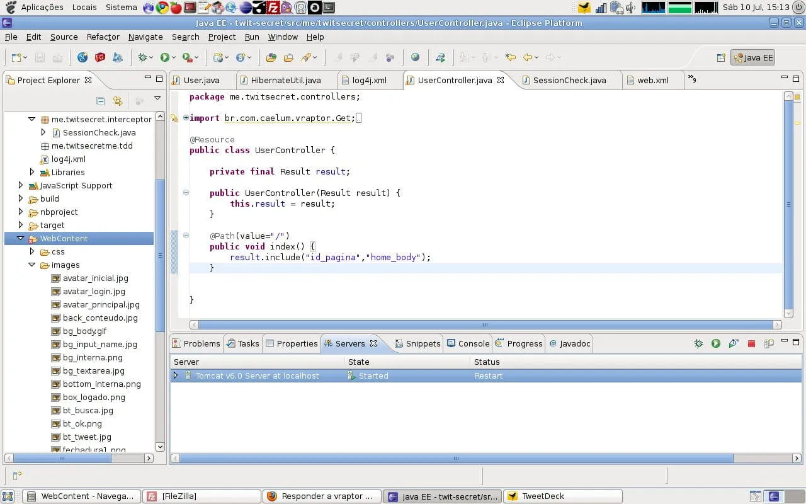806x504 pixels.
Task: Go to last edit location arrow
Action: click(511, 57)
